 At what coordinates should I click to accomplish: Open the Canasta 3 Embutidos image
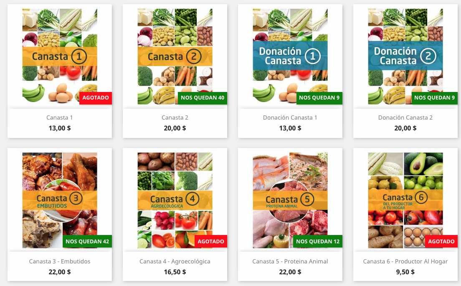pos(60,200)
